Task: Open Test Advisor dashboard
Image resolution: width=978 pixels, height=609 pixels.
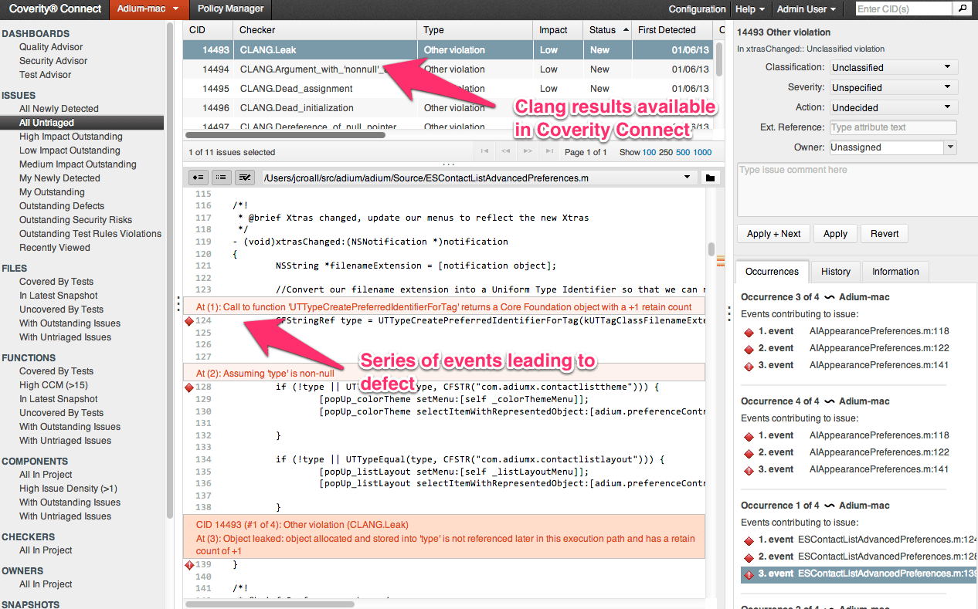Action: 45,75
